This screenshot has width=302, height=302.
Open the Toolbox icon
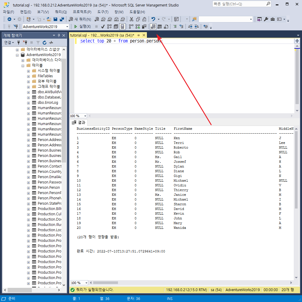click(x=273, y=19)
